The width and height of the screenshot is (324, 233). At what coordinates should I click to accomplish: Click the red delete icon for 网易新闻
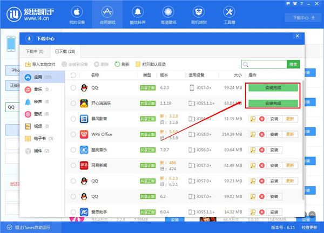262,165
